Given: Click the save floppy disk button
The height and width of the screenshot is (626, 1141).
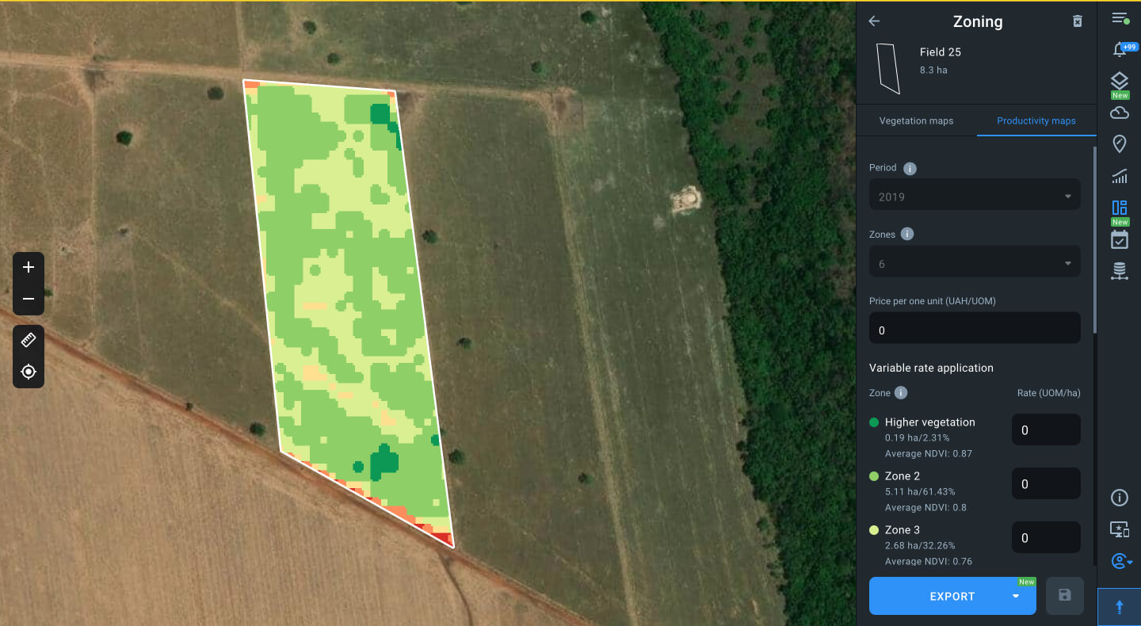Looking at the screenshot, I should [x=1065, y=596].
